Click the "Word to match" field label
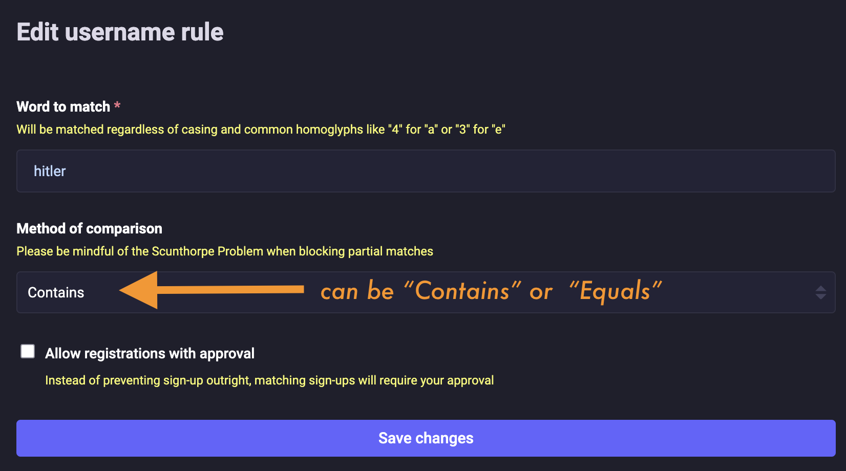Image resolution: width=846 pixels, height=471 pixels. pyautogui.click(x=63, y=106)
